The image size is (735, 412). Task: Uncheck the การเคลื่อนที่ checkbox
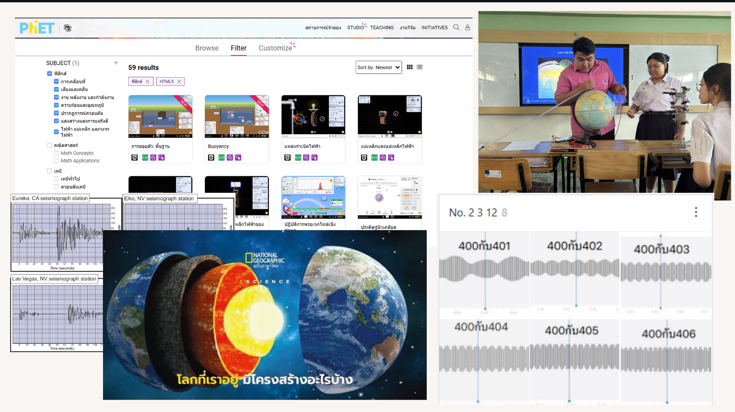[56, 81]
